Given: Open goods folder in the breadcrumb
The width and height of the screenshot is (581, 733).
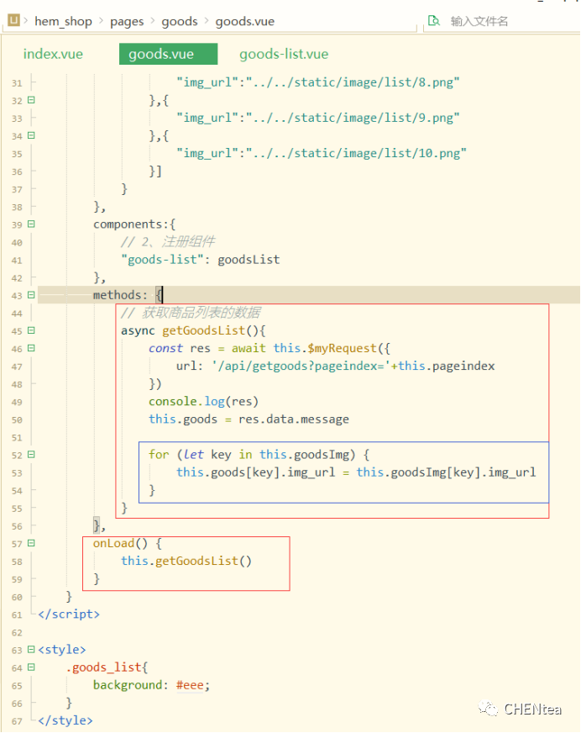Looking at the screenshot, I should [x=180, y=22].
